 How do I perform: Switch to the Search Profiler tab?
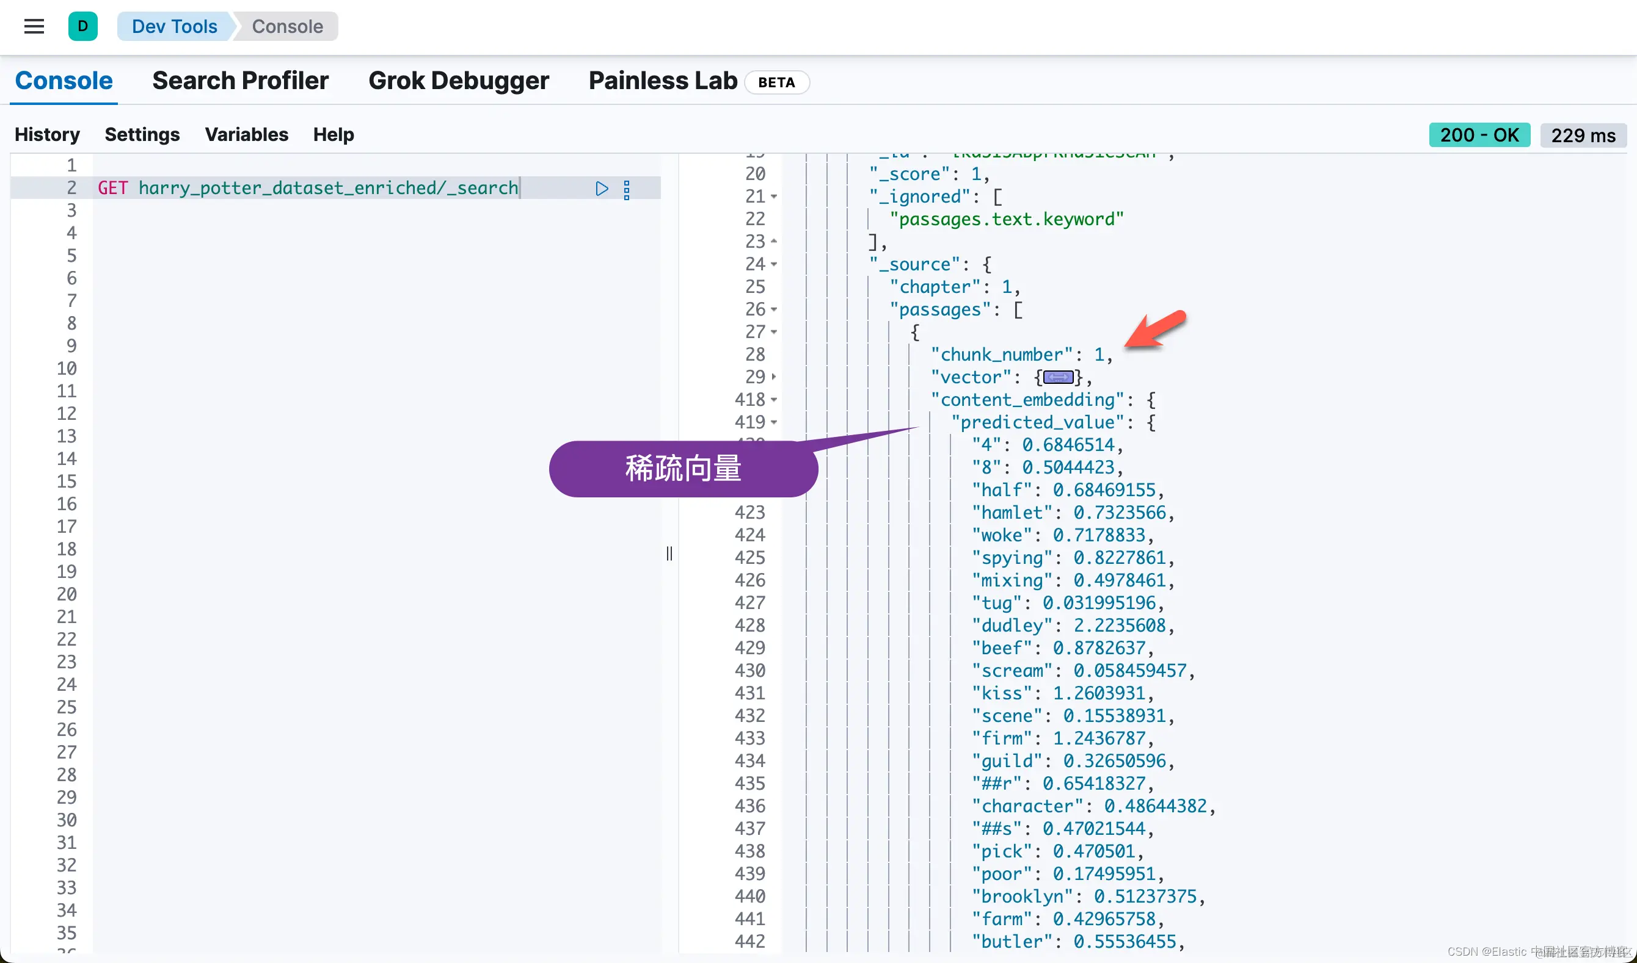[x=240, y=81]
